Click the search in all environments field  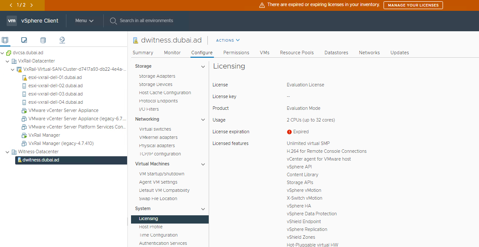pos(146,20)
